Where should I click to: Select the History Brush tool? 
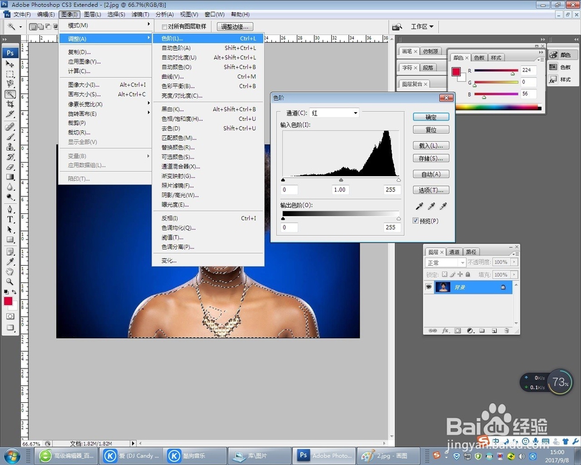tap(10, 157)
